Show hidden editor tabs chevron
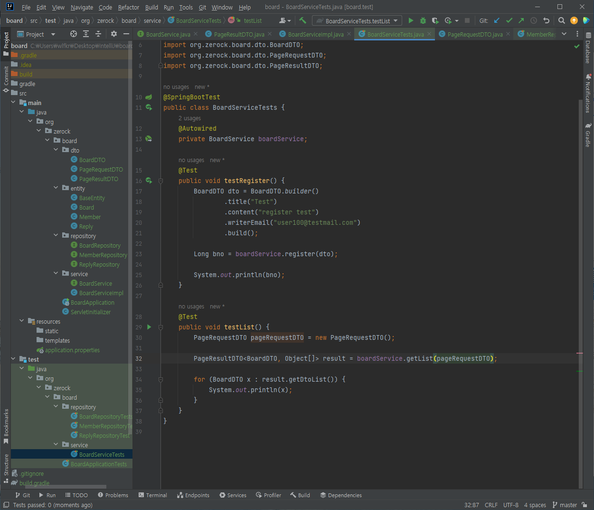Image resolution: width=594 pixels, height=510 pixels. (564, 34)
